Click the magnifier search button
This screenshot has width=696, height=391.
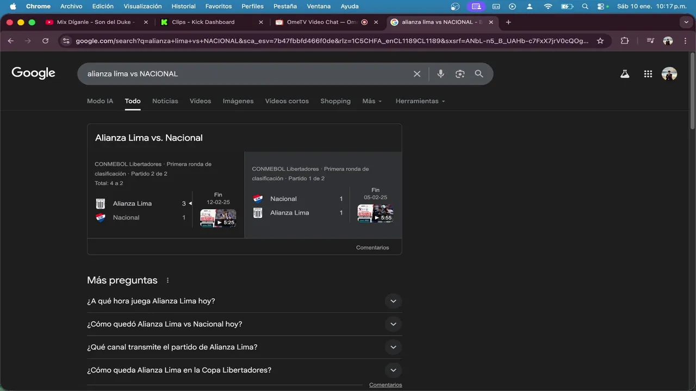click(479, 74)
